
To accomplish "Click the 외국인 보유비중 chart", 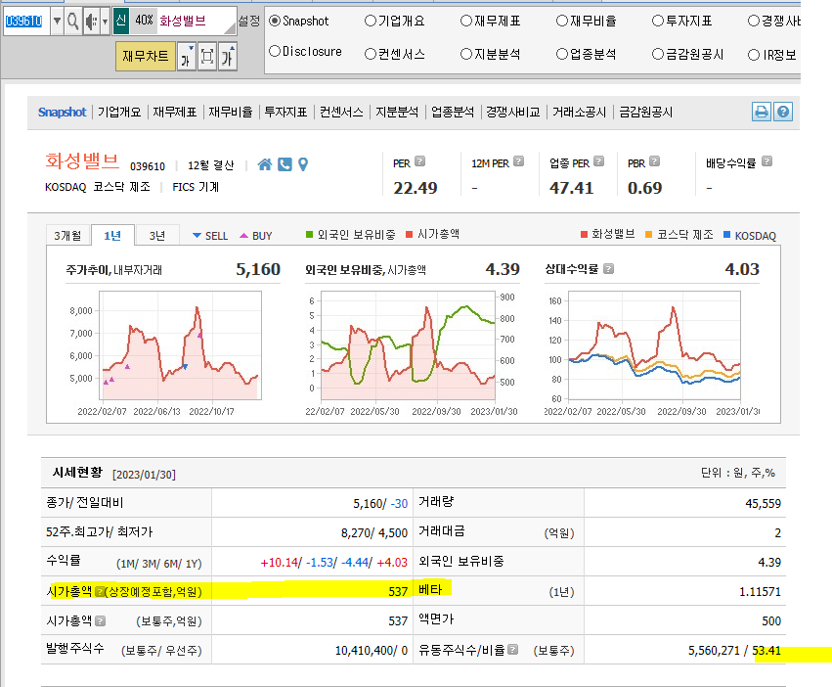I will pos(408,345).
